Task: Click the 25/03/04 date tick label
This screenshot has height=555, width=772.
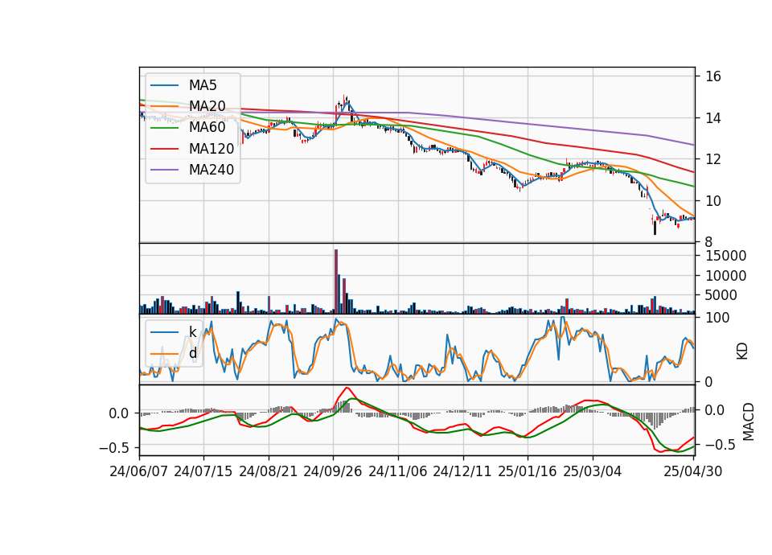Action: click(593, 471)
